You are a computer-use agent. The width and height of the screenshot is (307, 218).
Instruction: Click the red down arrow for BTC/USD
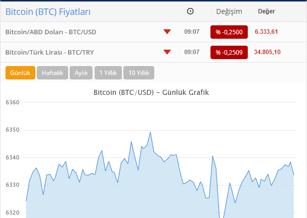pos(167,32)
